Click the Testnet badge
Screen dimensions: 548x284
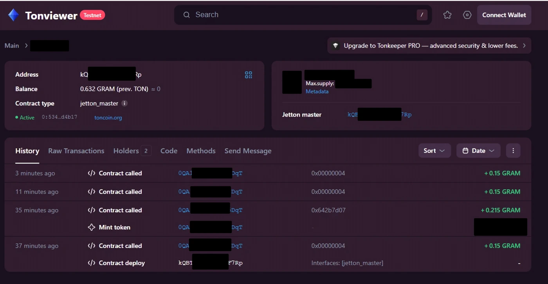[x=92, y=15]
